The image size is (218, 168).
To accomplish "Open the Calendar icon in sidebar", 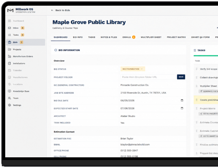I will [x=9, y=70].
